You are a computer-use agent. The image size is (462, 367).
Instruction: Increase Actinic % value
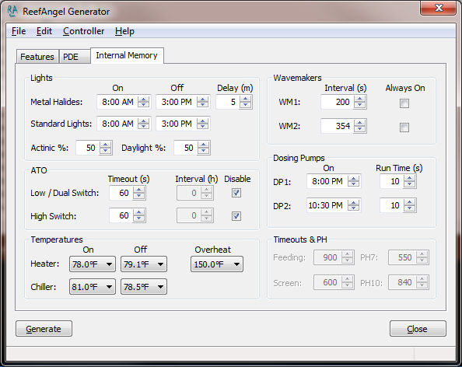(106, 145)
